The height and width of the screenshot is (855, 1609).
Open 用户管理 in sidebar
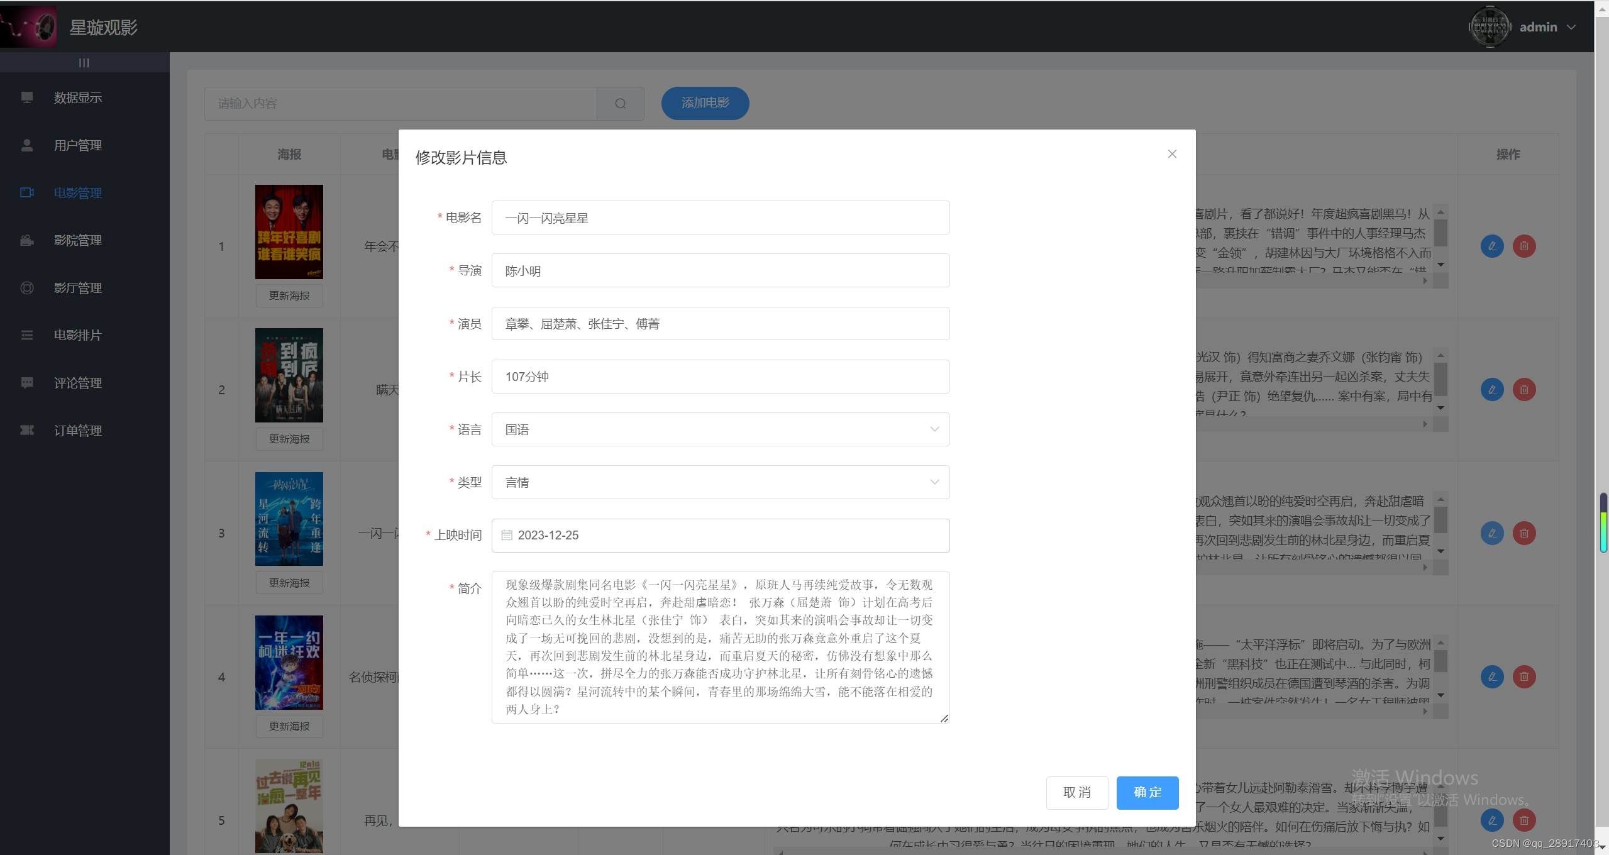tap(78, 145)
